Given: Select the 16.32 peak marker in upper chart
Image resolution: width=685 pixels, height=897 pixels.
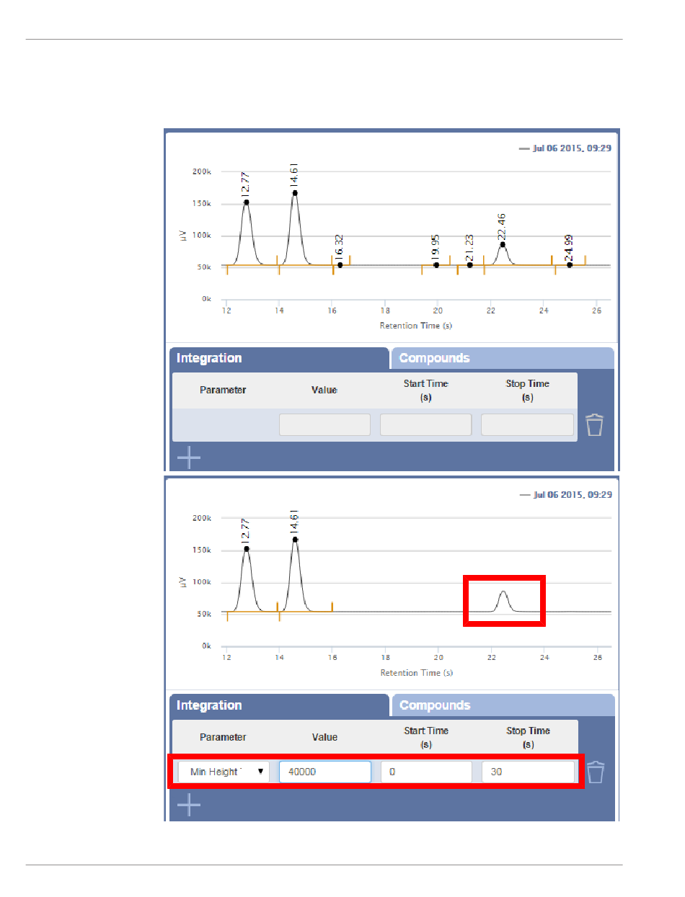Looking at the screenshot, I should coord(340,265).
